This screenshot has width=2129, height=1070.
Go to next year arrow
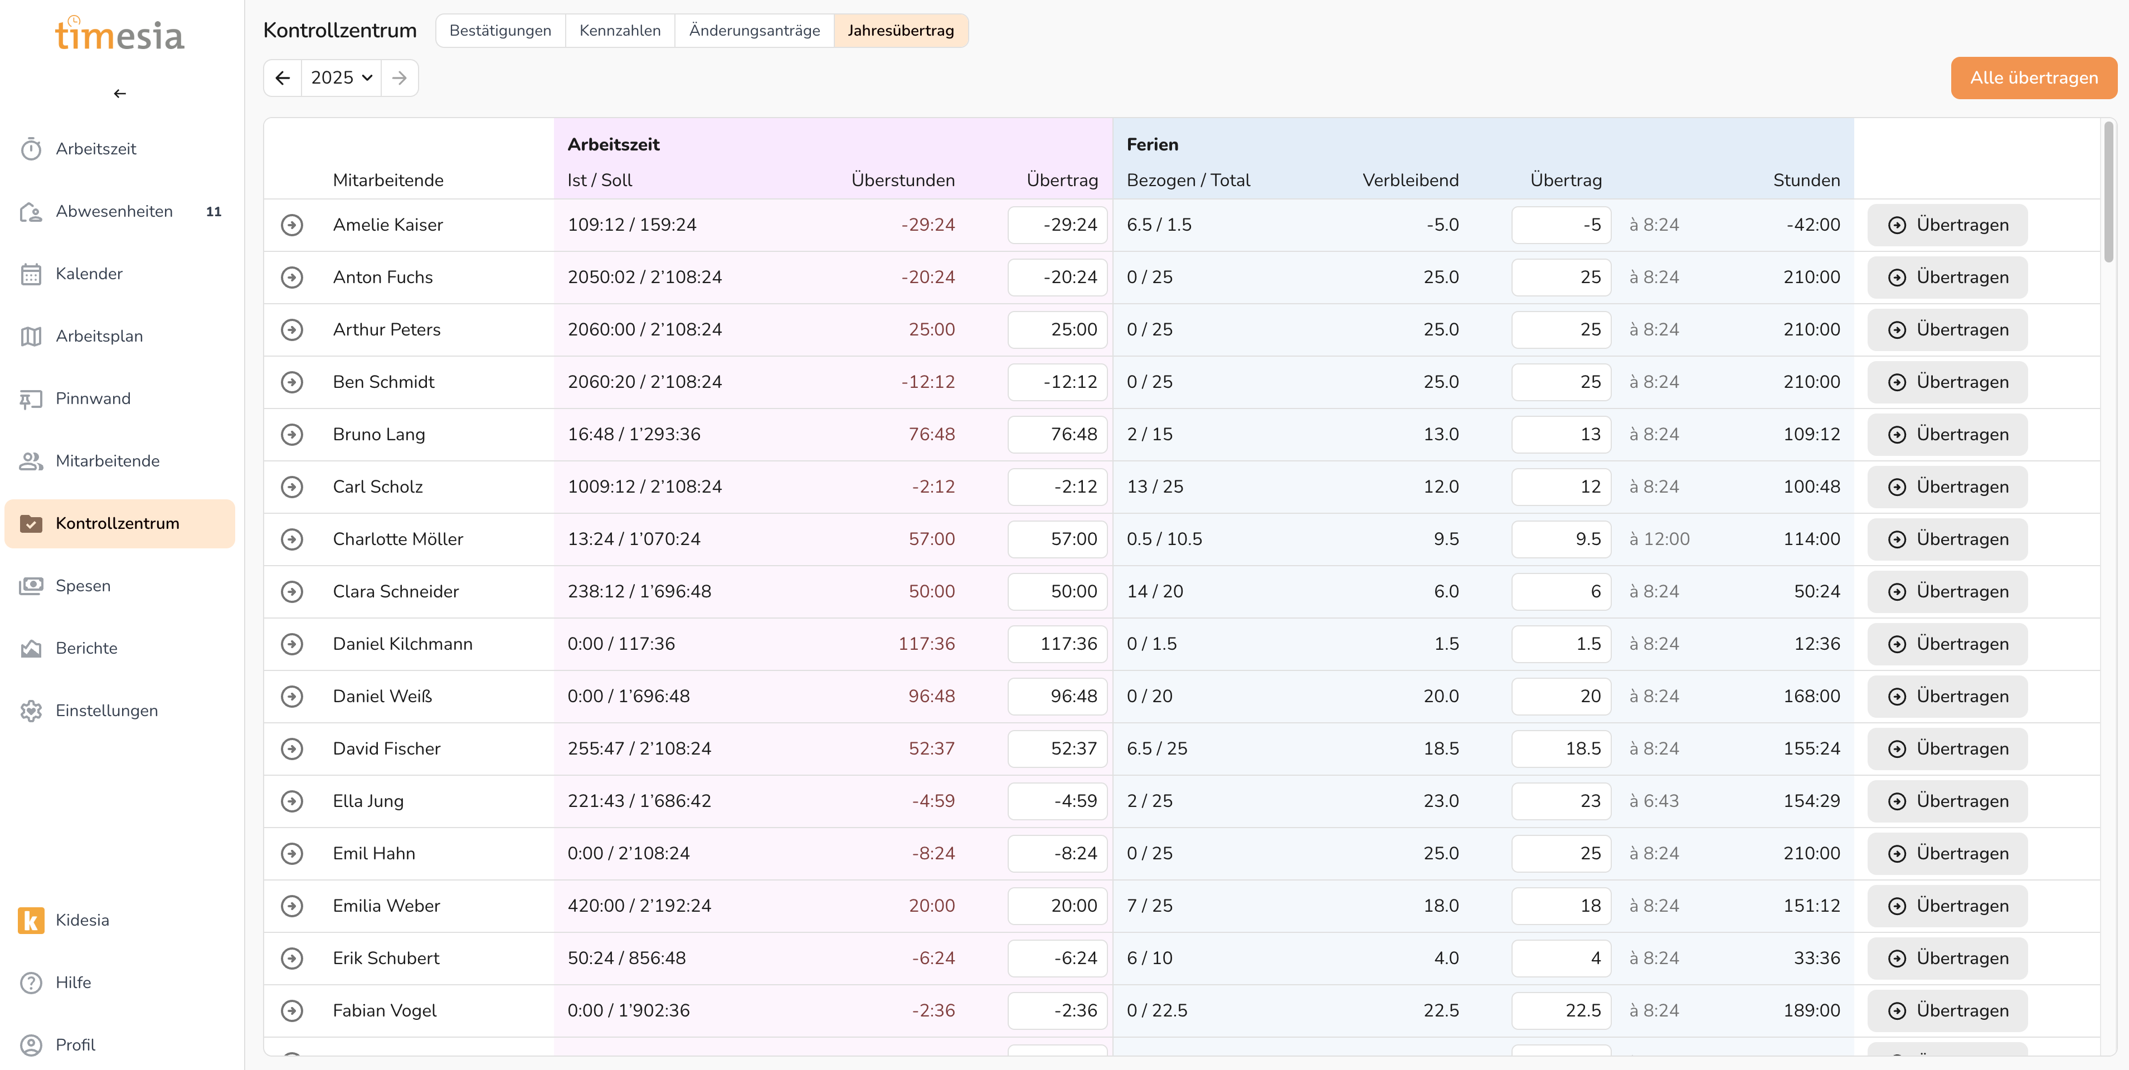click(400, 77)
